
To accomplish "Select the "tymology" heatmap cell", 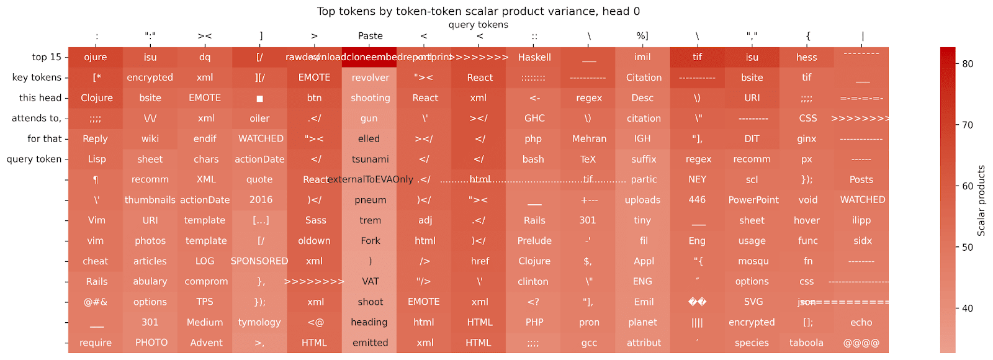I will 259,322.
